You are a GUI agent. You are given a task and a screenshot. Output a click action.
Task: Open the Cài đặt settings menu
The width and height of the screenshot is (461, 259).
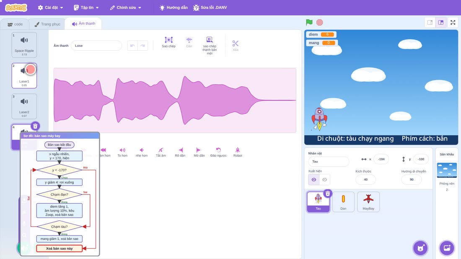pyautogui.click(x=50, y=8)
